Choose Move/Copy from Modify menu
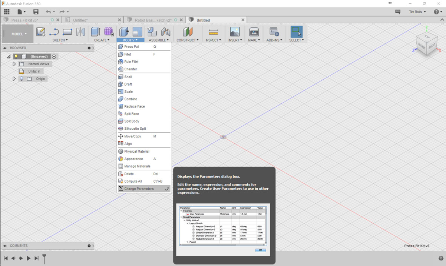The image size is (446, 266). click(144, 136)
